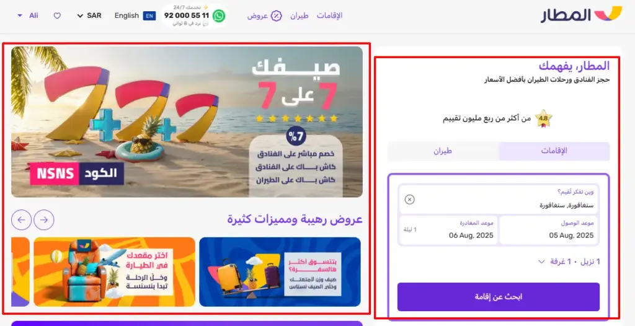
Task: Click the Almatar logo
Action: (581, 15)
